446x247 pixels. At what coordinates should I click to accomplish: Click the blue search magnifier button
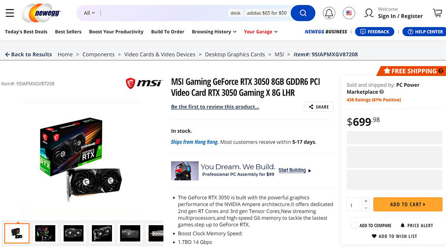click(x=303, y=13)
